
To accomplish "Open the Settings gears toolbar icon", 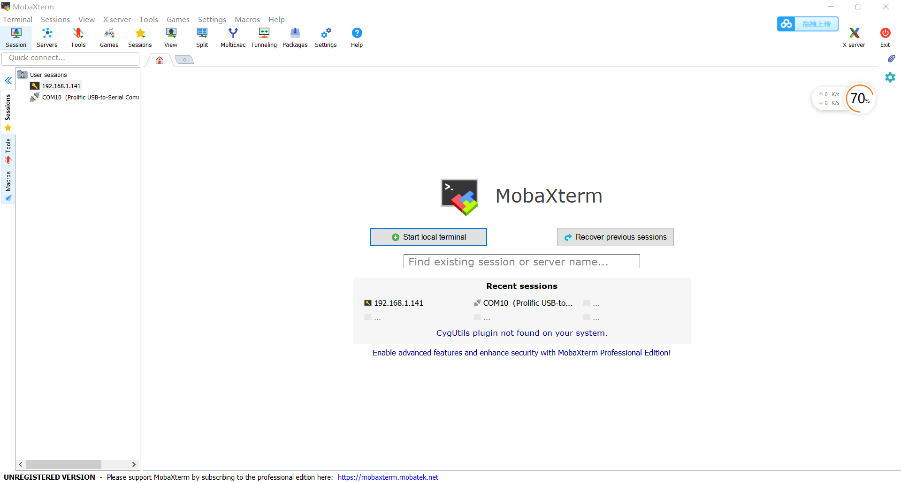I will coord(326,38).
